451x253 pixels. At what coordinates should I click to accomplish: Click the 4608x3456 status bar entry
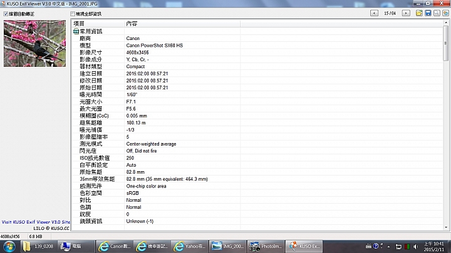click(10, 237)
